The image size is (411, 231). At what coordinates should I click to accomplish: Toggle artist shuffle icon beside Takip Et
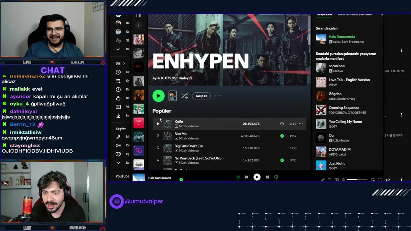coord(184,96)
